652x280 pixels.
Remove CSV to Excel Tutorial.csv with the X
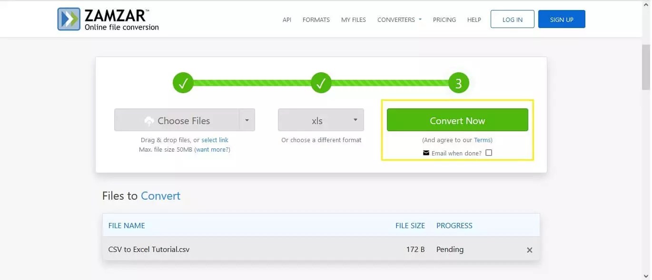529,250
